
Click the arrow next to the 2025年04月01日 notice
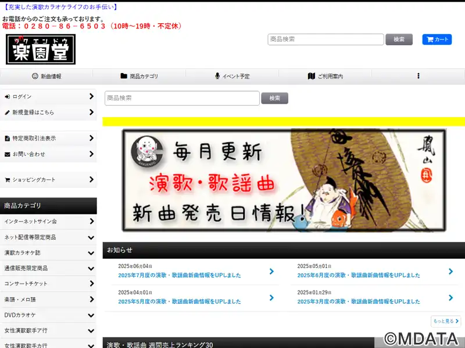pyautogui.click(x=271, y=298)
